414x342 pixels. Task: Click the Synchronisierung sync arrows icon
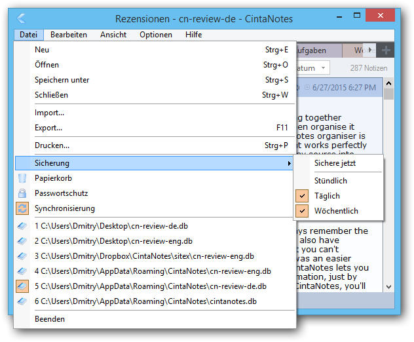click(22, 208)
